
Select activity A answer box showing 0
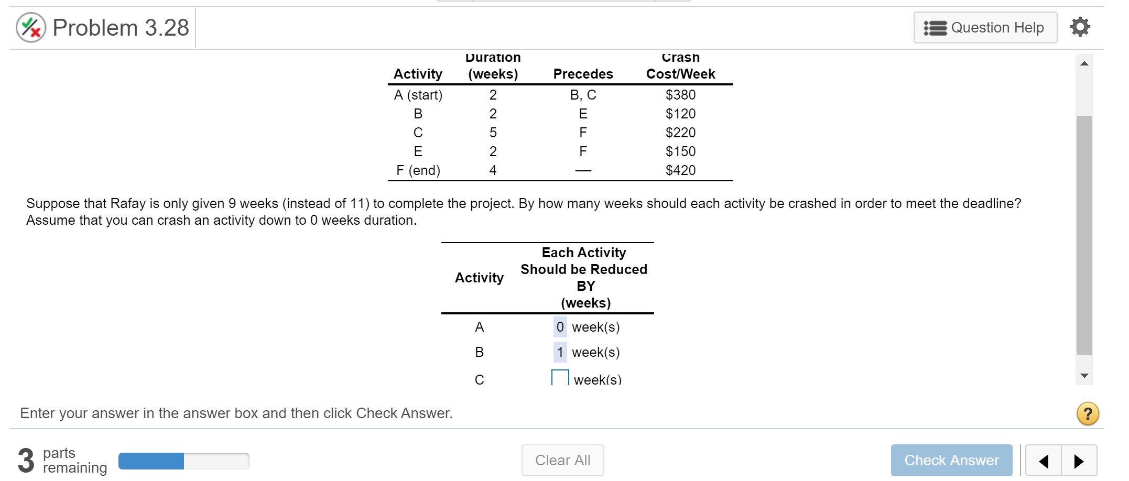pos(559,326)
